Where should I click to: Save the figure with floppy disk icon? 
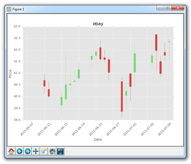[x=60, y=151]
